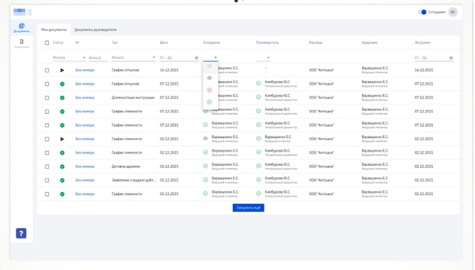Click employee check icon in Договор дарения row
Image resolution: width=475 pixels, height=270 pixels.
[x=205, y=166]
